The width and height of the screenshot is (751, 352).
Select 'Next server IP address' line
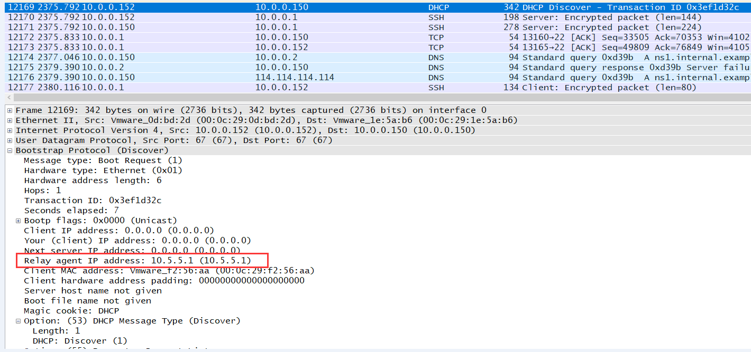pyautogui.click(x=132, y=251)
